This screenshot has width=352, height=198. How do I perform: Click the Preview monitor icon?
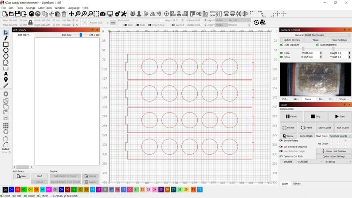pos(110,14)
